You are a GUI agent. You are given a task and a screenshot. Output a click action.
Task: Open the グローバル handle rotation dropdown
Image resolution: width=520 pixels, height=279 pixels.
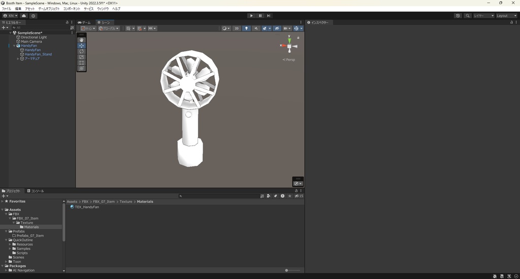click(x=109, y=28)
